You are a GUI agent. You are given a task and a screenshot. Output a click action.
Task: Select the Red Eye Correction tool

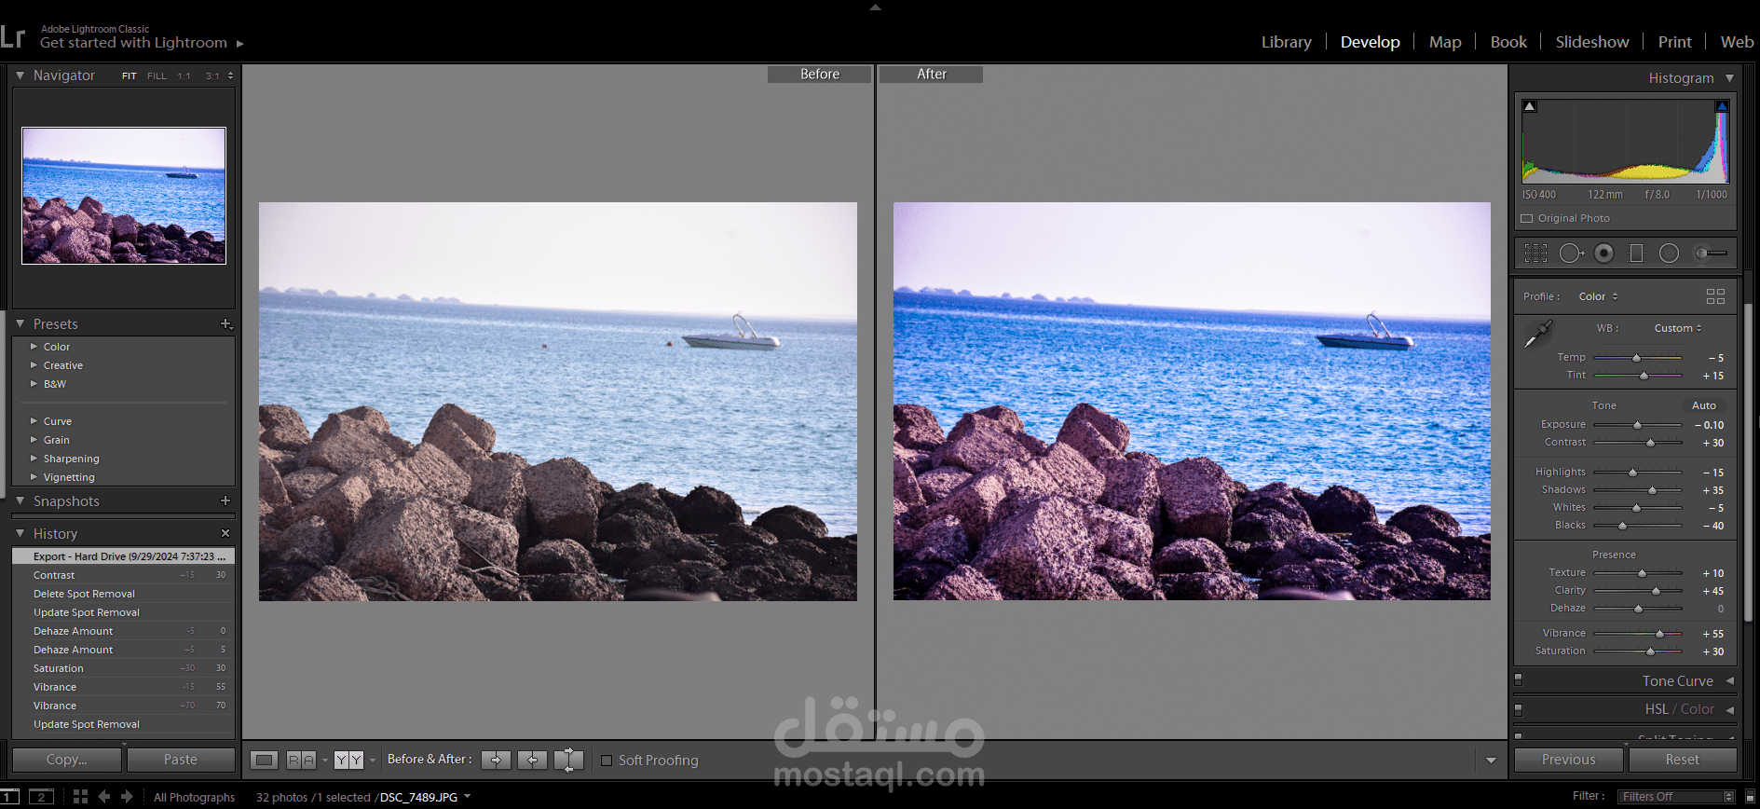click(x=1603, y=253)
